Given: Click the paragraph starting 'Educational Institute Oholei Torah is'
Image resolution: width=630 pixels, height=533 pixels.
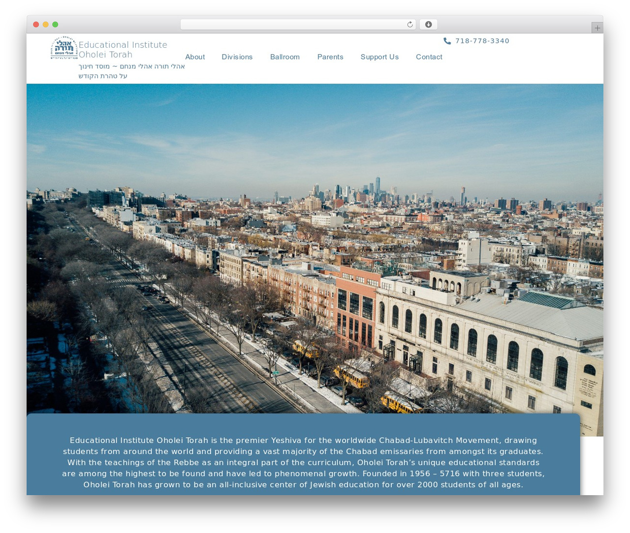Looking at the screenshot, I should (x=303, y=462).
